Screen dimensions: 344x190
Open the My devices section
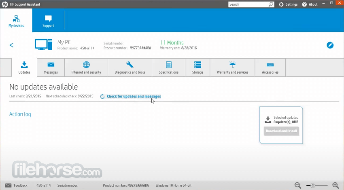point(16,21)
